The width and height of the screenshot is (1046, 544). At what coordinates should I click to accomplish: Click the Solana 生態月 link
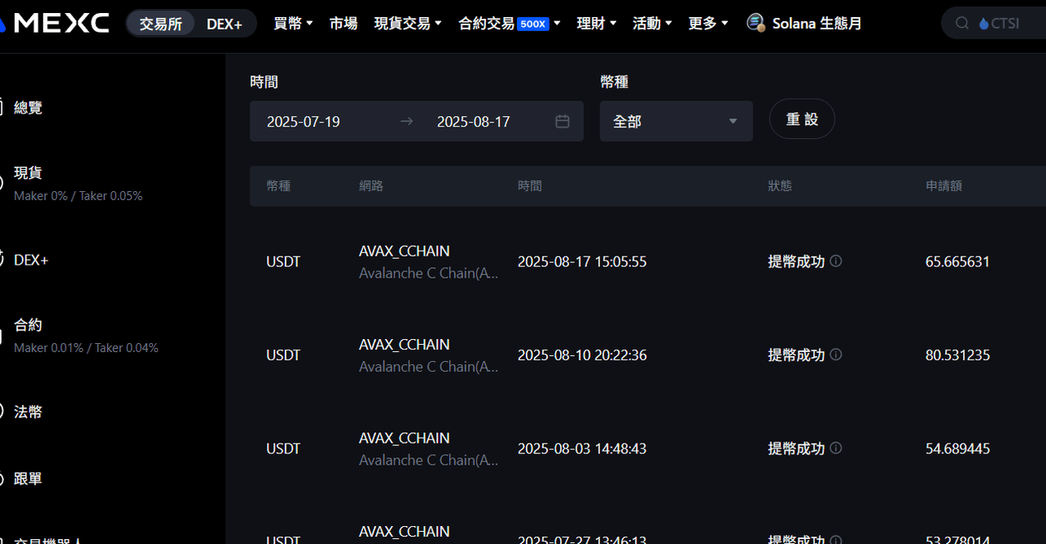pyautogui.click(x=817, y=24)
